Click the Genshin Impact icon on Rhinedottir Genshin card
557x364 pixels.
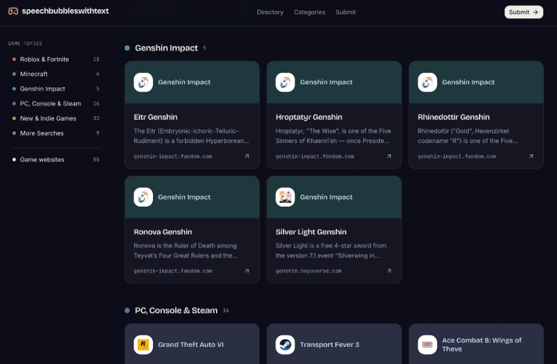[427, 82]
